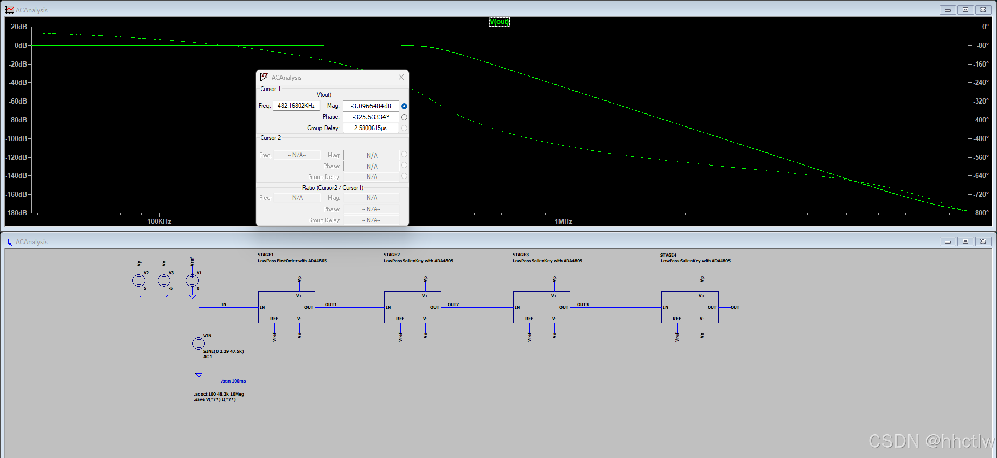Viewport: 997px width, 458px height.
Task: Minimize the waveform plot window
Action: (948, 10)
